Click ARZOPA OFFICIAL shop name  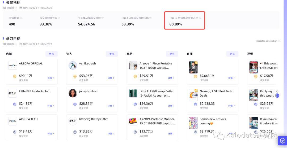pos(31,63)
